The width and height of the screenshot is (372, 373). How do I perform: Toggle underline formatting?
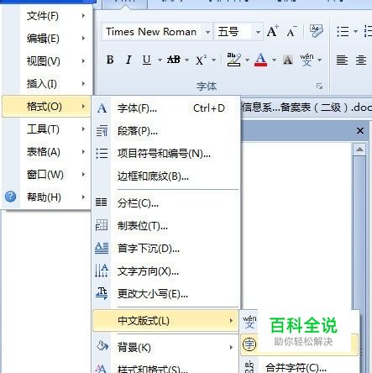coord(147,60)
